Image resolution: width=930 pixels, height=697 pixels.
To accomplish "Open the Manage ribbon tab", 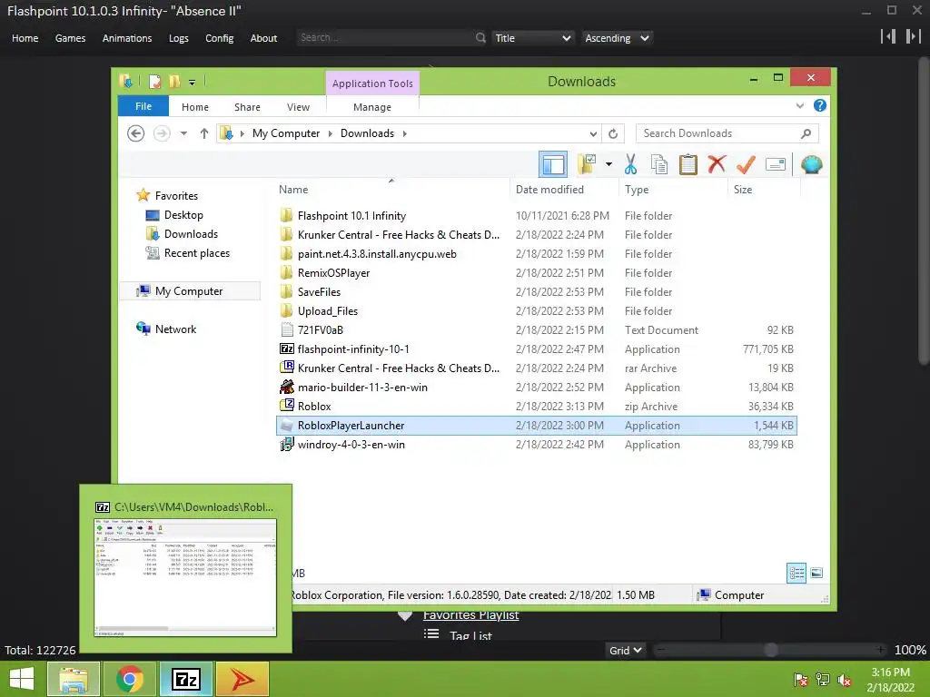I will pos(371,107).
